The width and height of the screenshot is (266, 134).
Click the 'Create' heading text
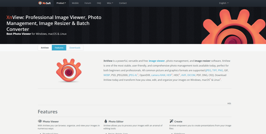tap(178, 122)
